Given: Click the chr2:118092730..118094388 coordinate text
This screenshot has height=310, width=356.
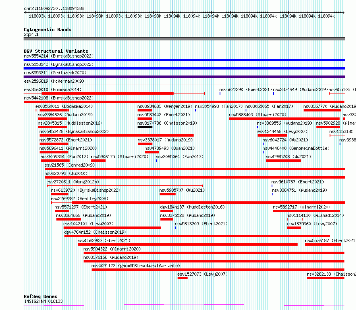Looking at the screenshot, I should (54, 8).
